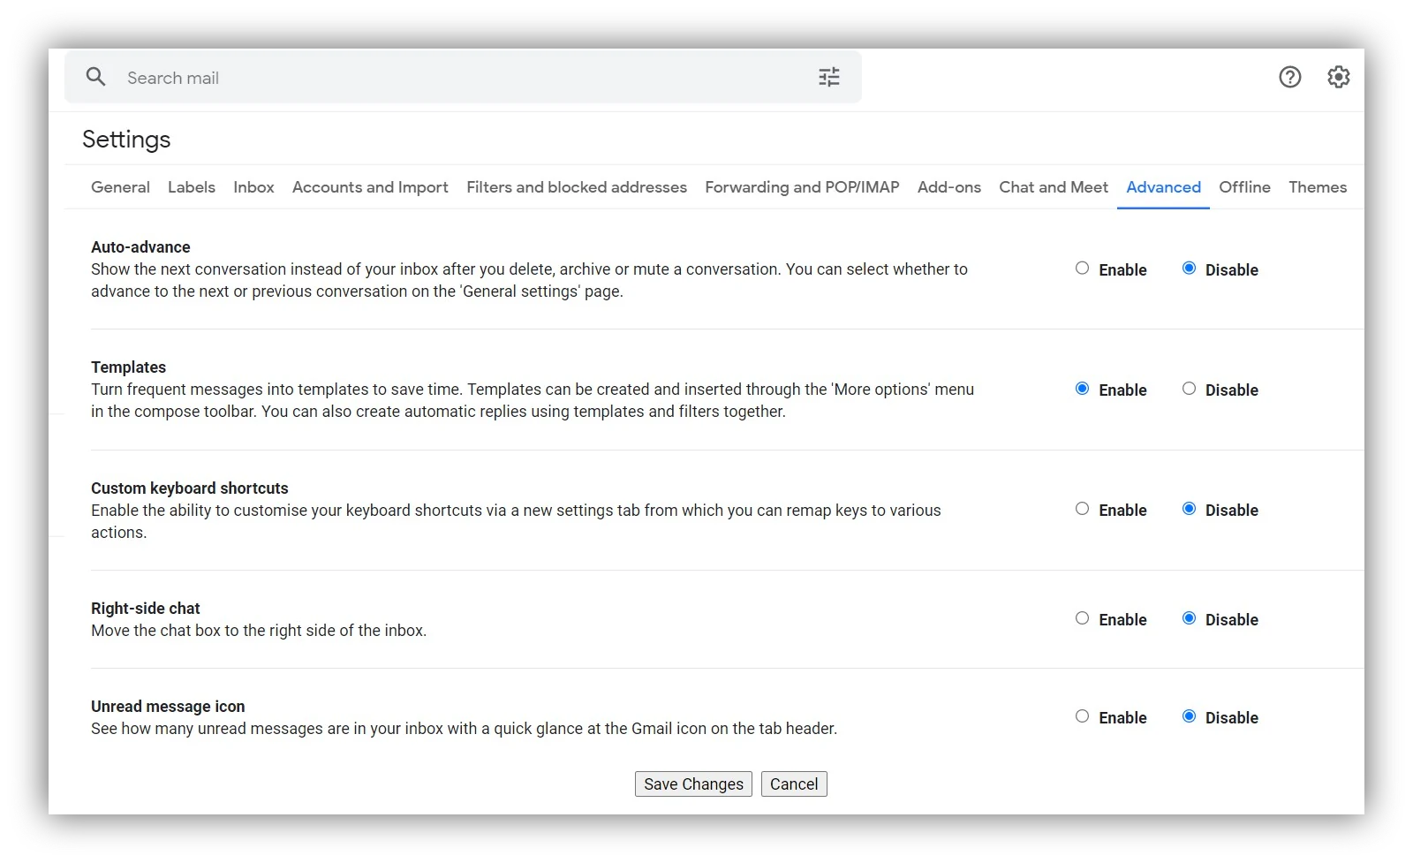
Task: Switch to the General tab
Action: click(x=120, y=187)
